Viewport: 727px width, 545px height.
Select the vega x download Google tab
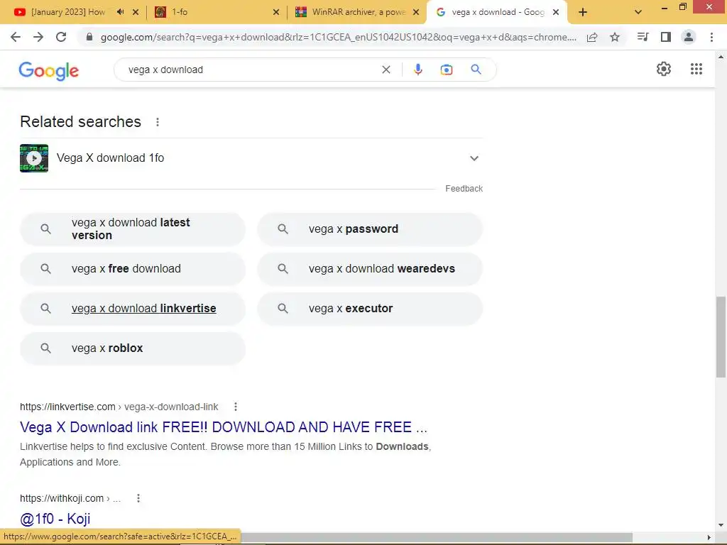tap(496, 12)
